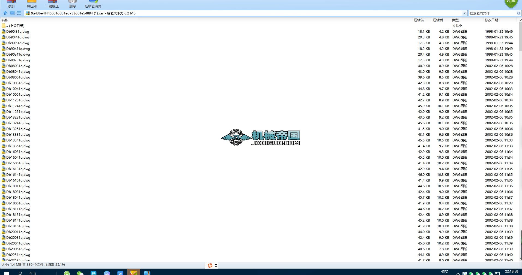
Task: Click the 一键解压 one-click extract icon
Action: point(52,3)
